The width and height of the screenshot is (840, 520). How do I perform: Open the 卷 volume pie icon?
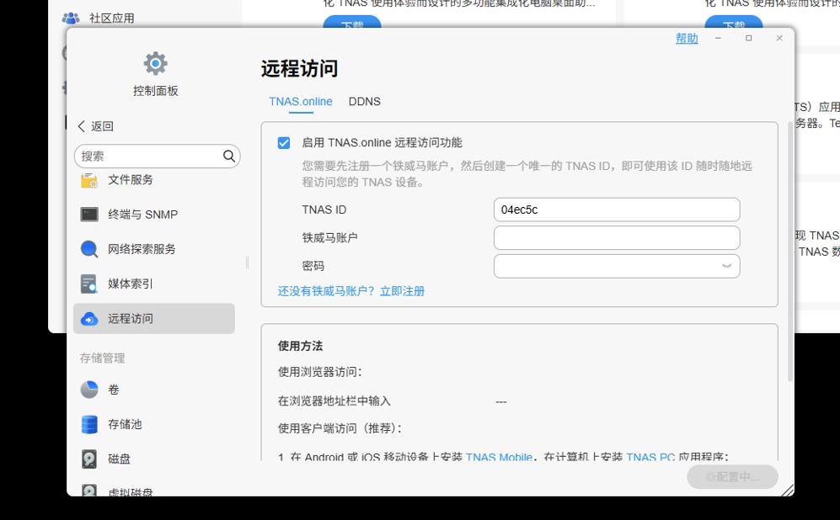click(x=89, y=390)
